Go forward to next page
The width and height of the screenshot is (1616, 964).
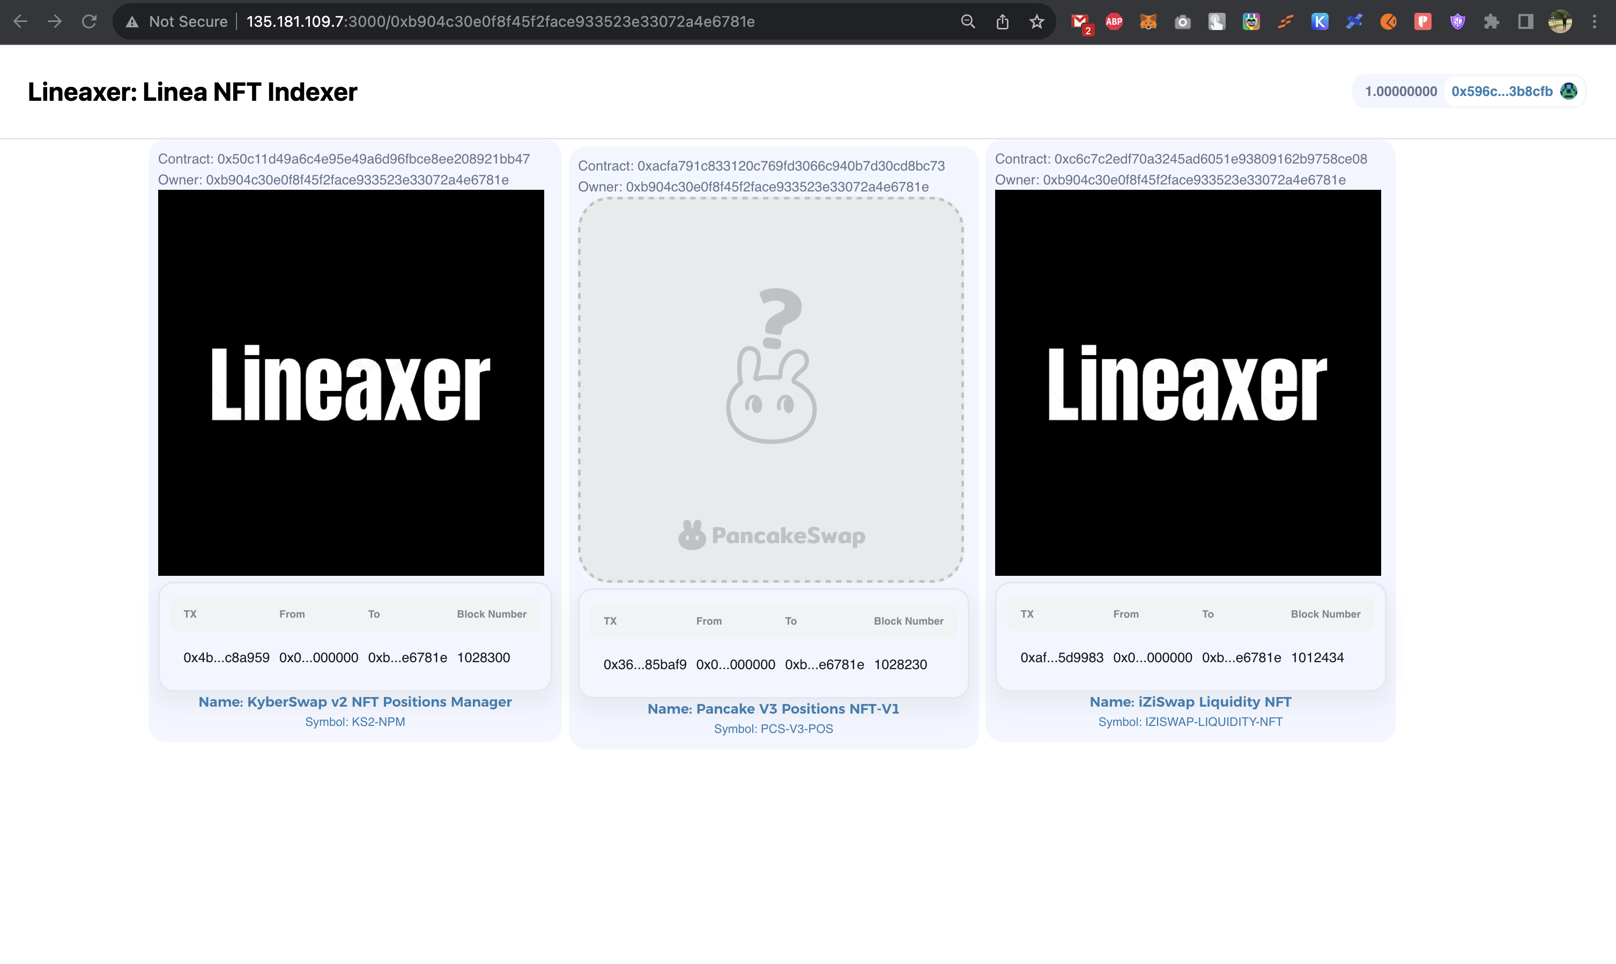55,21
